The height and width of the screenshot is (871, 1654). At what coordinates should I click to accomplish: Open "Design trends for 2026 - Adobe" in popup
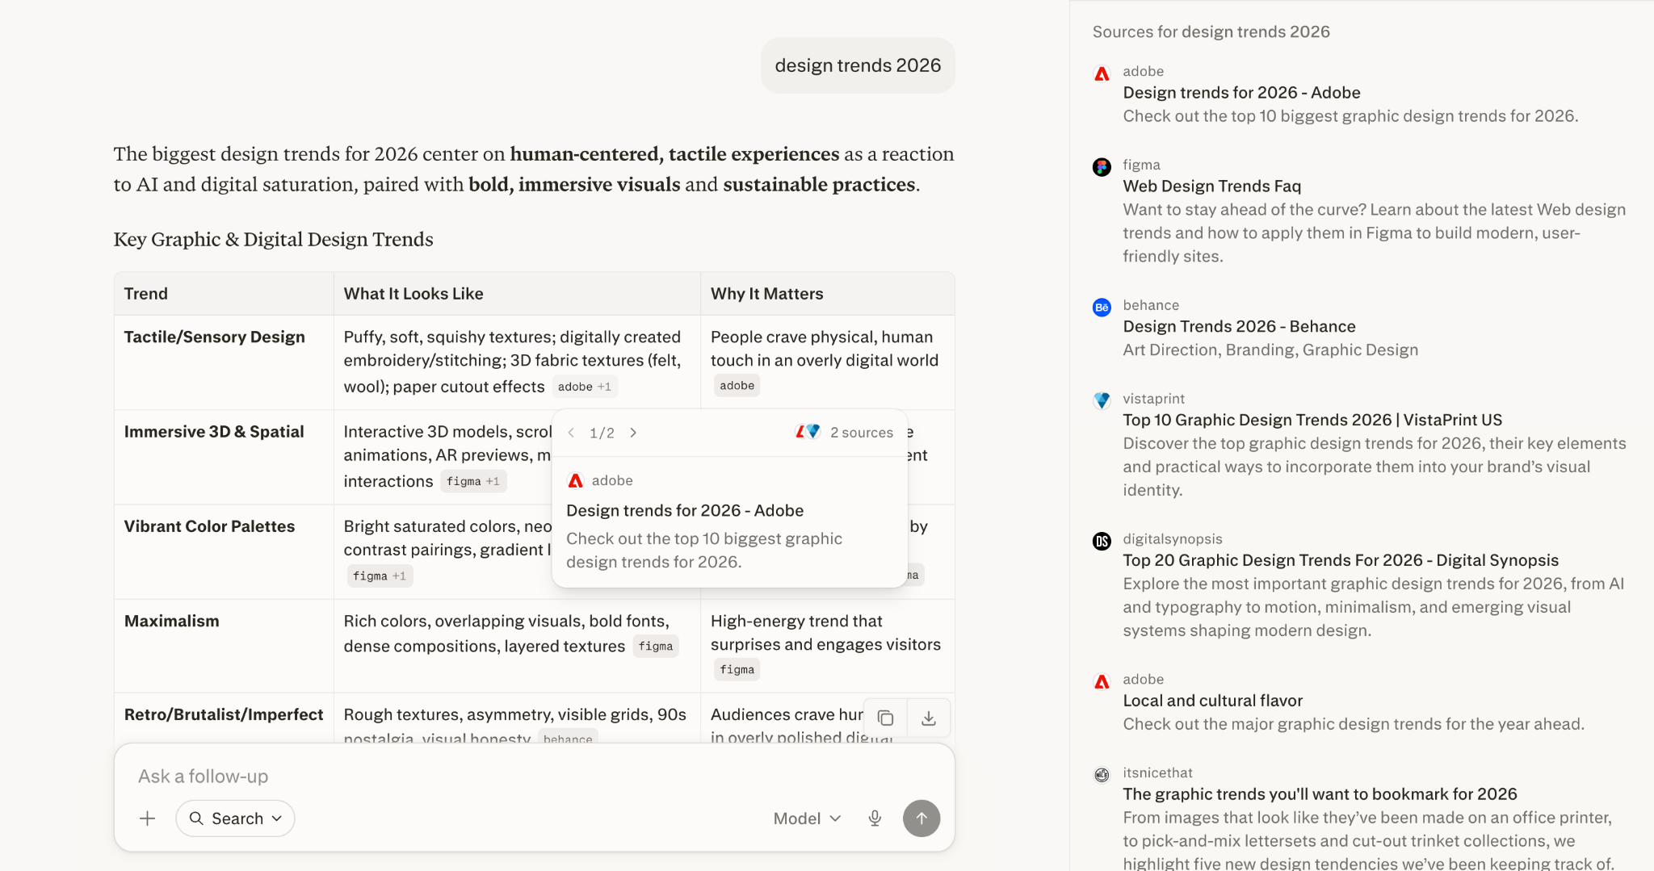click(x=685, y=510)
